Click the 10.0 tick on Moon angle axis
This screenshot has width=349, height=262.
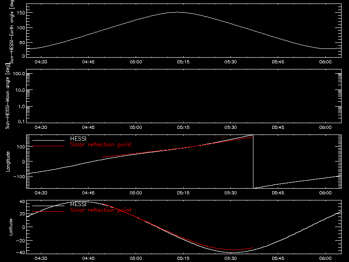click(20, 90)
